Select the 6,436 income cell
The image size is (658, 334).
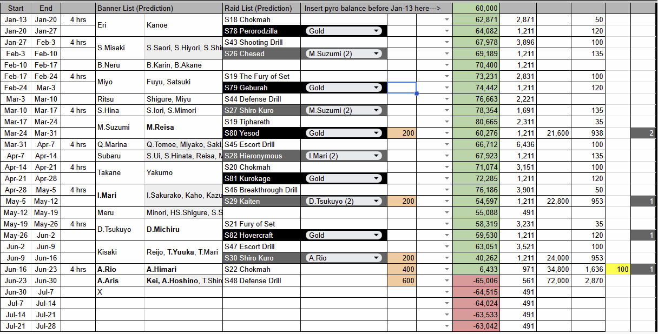(518, 144)
